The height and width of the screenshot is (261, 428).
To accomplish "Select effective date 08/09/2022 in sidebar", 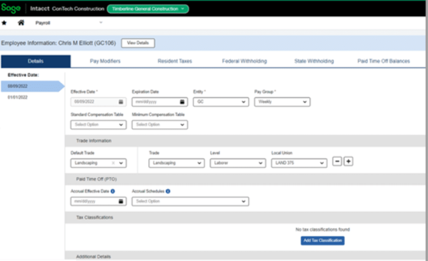I will coord(32,86).
